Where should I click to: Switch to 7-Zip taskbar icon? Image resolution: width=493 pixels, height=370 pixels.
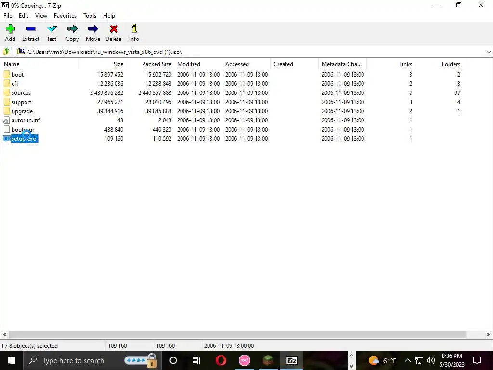click(x=291, y=360)
